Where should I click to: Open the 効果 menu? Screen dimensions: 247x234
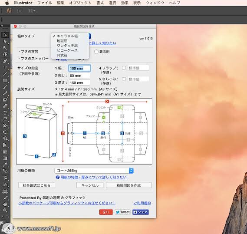point(125,3)
